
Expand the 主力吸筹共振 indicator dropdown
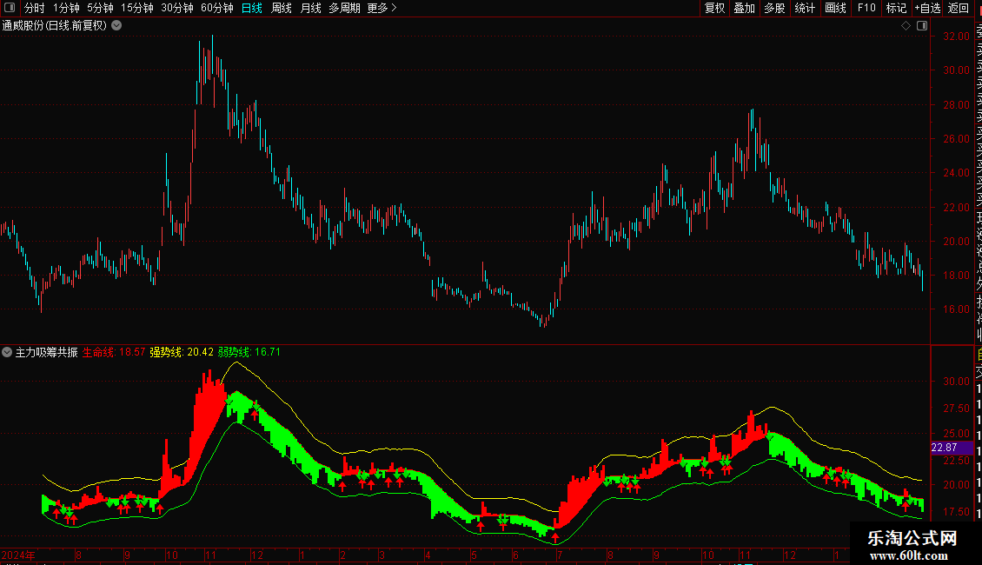click(7, 352)
